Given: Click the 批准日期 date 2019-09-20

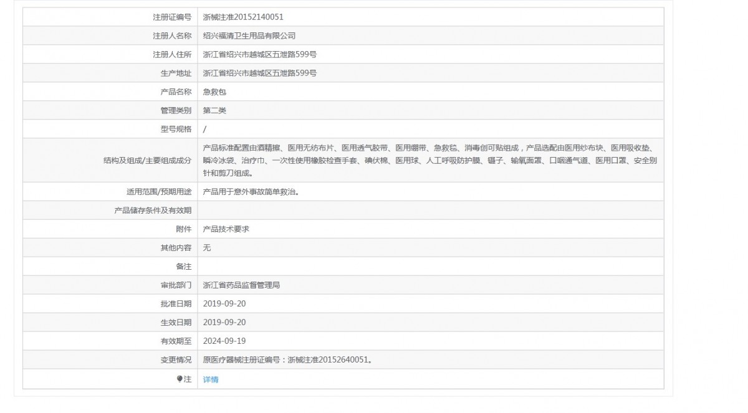Looking at the screenshot, I should 224,304.
